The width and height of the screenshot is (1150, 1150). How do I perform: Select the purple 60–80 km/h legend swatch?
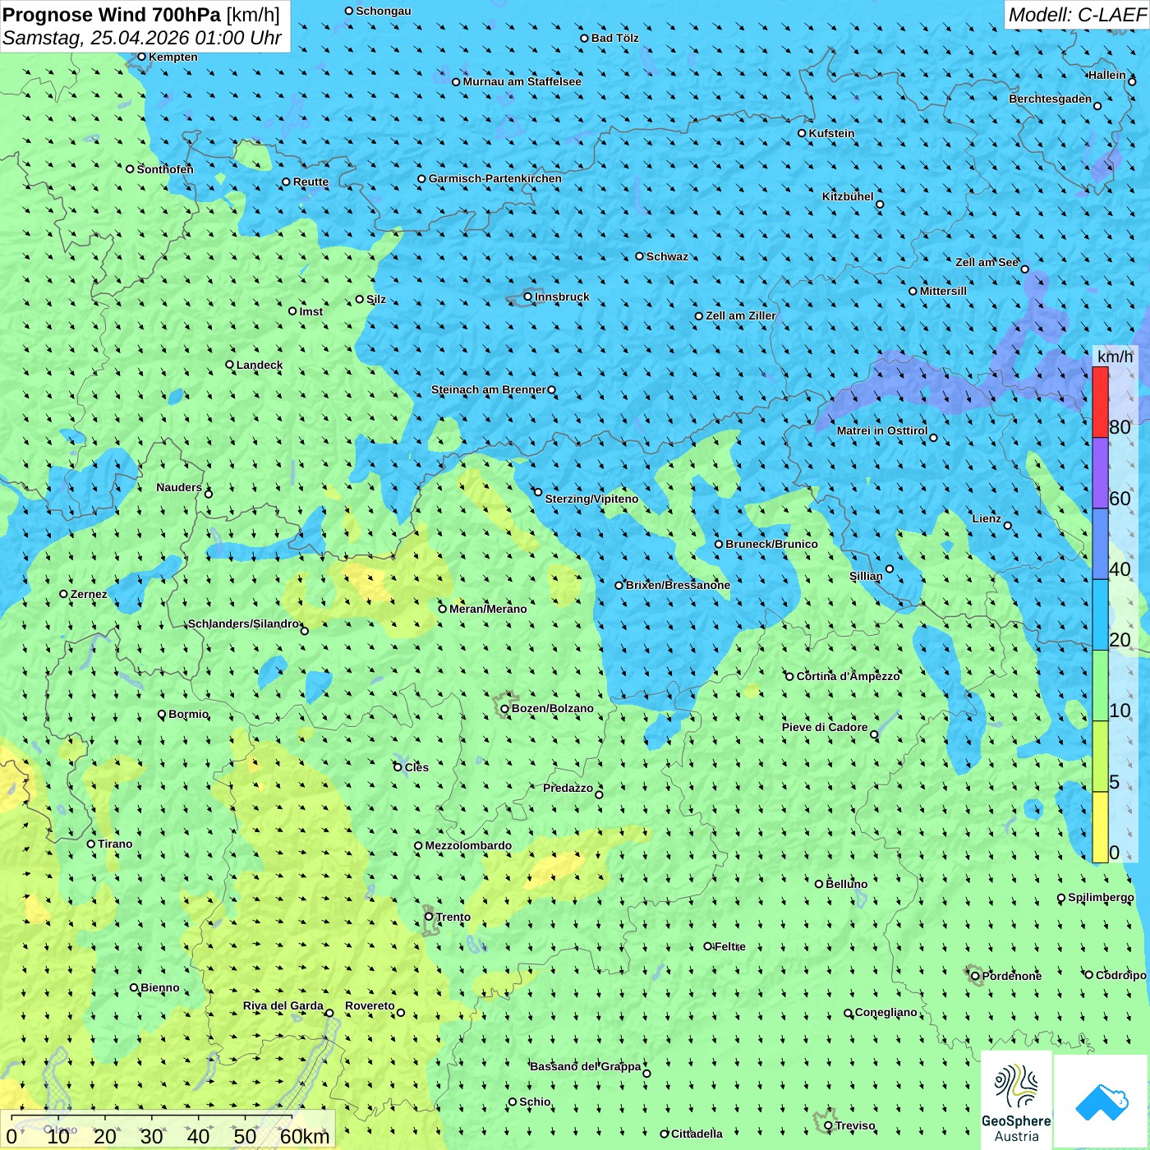click(1100, 473)
